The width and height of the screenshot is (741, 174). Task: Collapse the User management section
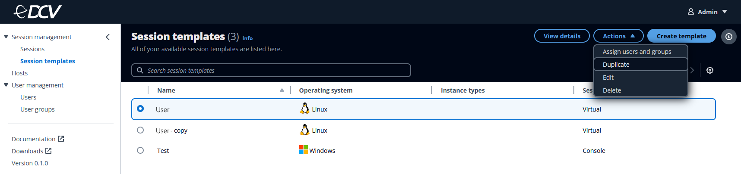coord(6,85)
